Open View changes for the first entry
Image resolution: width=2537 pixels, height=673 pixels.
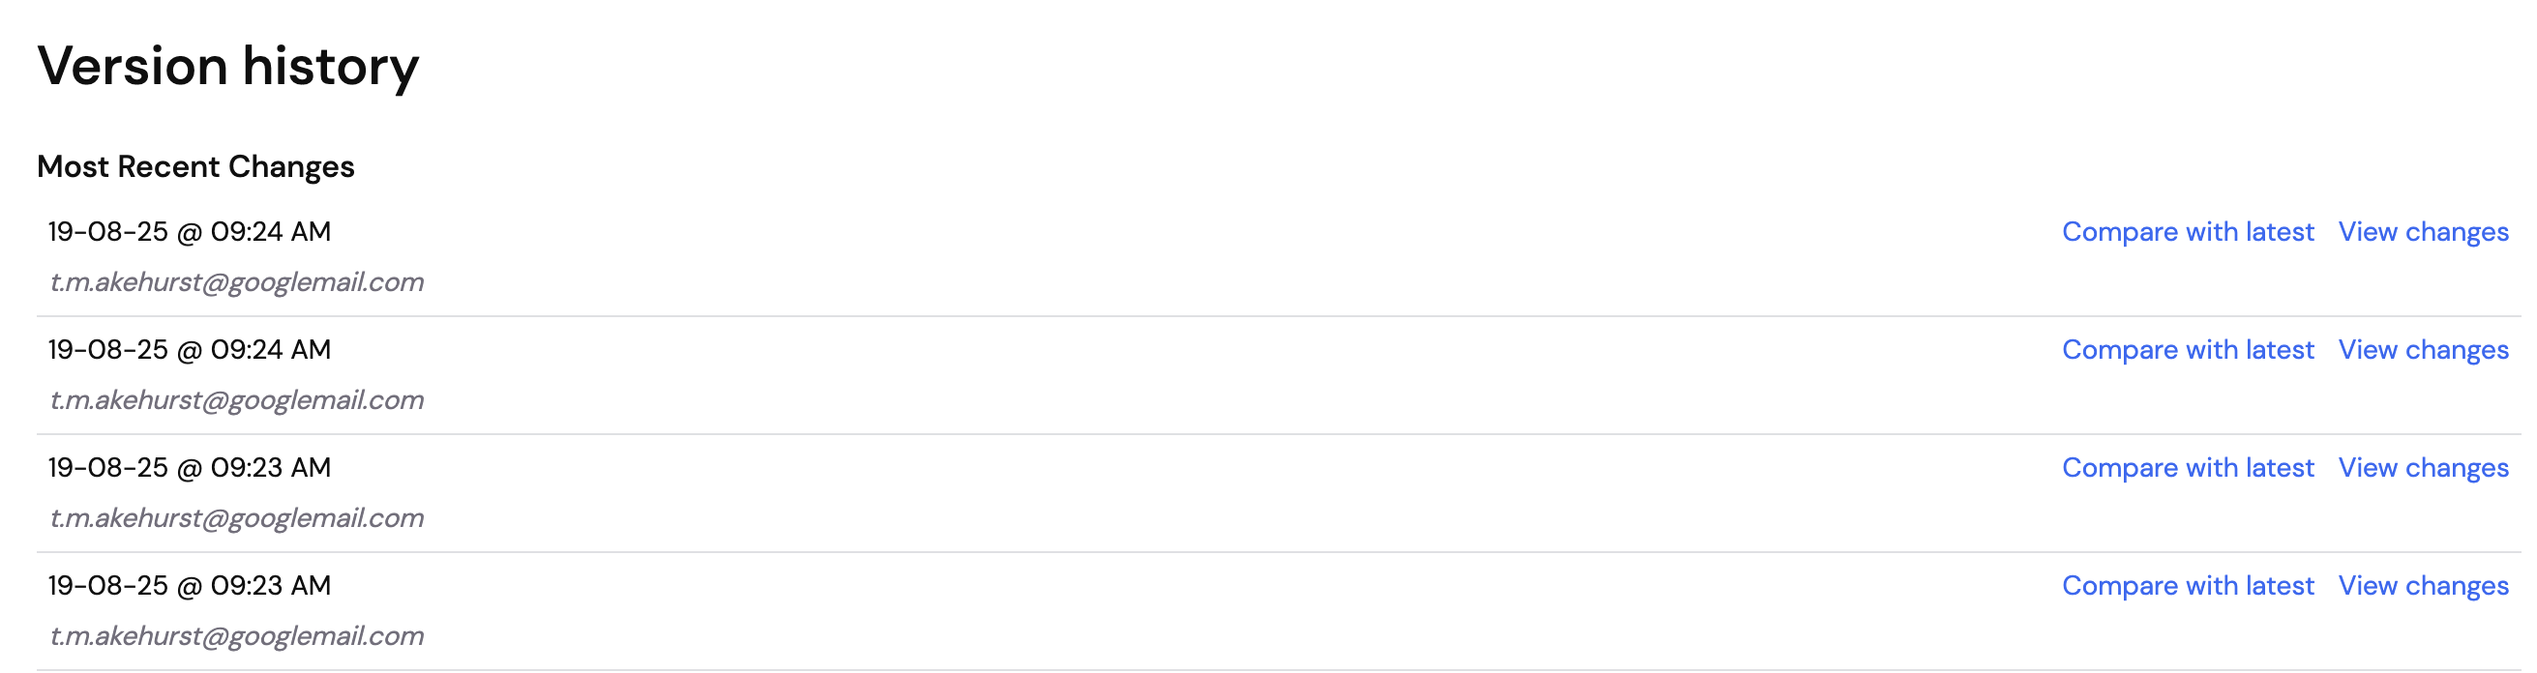pos(2423,232)
